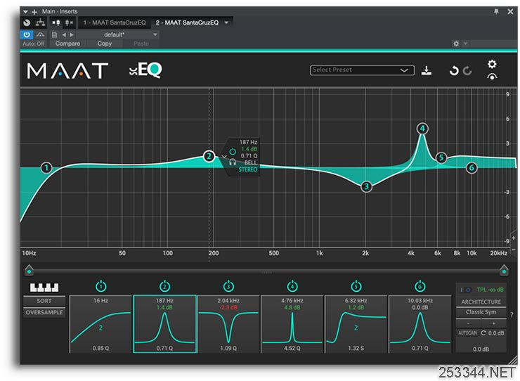Viewport: 520px width, 381px height.
Task: Add an insert with the plus icon
Action: click(x=34, y=12)
